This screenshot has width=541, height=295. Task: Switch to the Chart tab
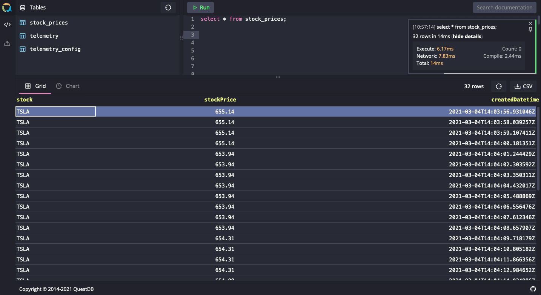tap(68, 86)
